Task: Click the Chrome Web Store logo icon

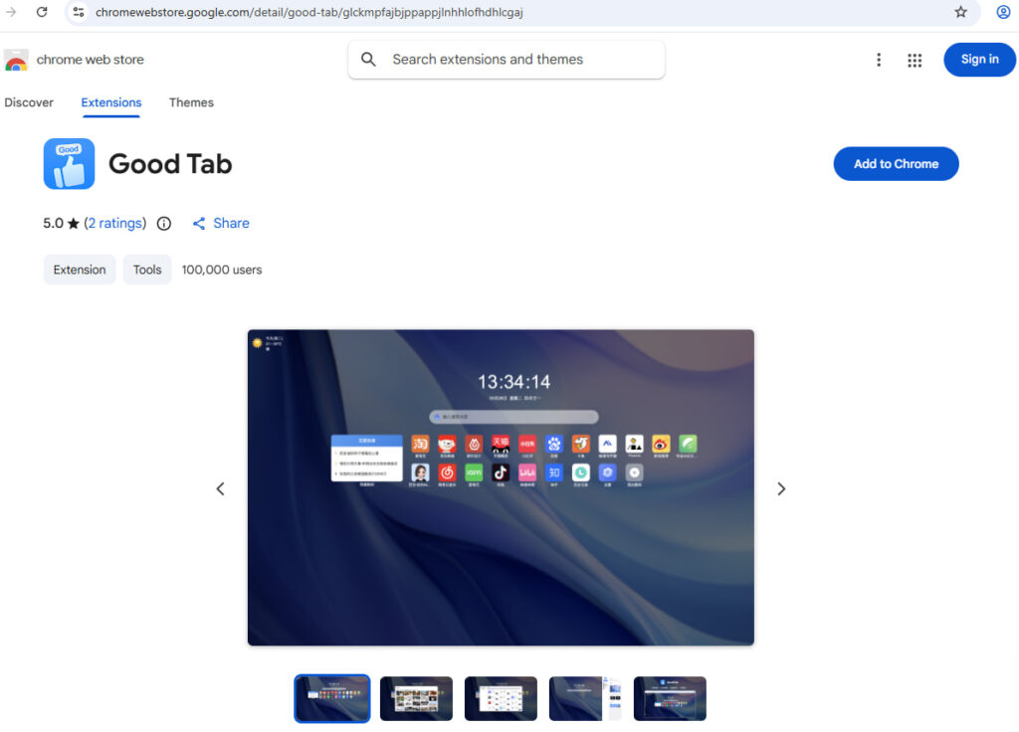Action: (x=16, y=60)
